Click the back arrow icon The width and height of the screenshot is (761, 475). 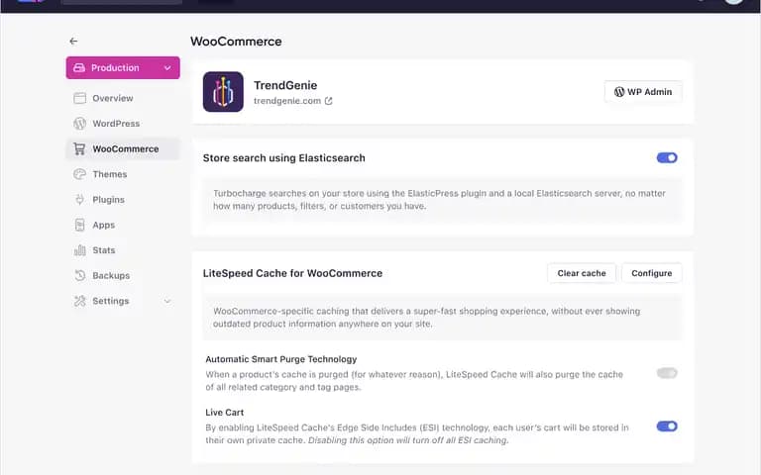[73, 42]
